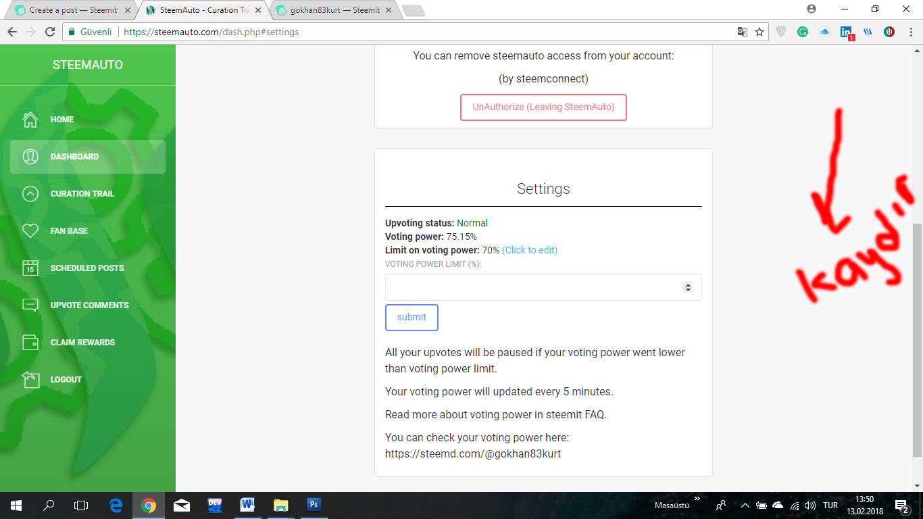Click the Güvenli secure site indicator

tap(89, 32)
